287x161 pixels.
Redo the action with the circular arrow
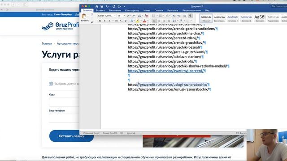click(x=114, y=6)
